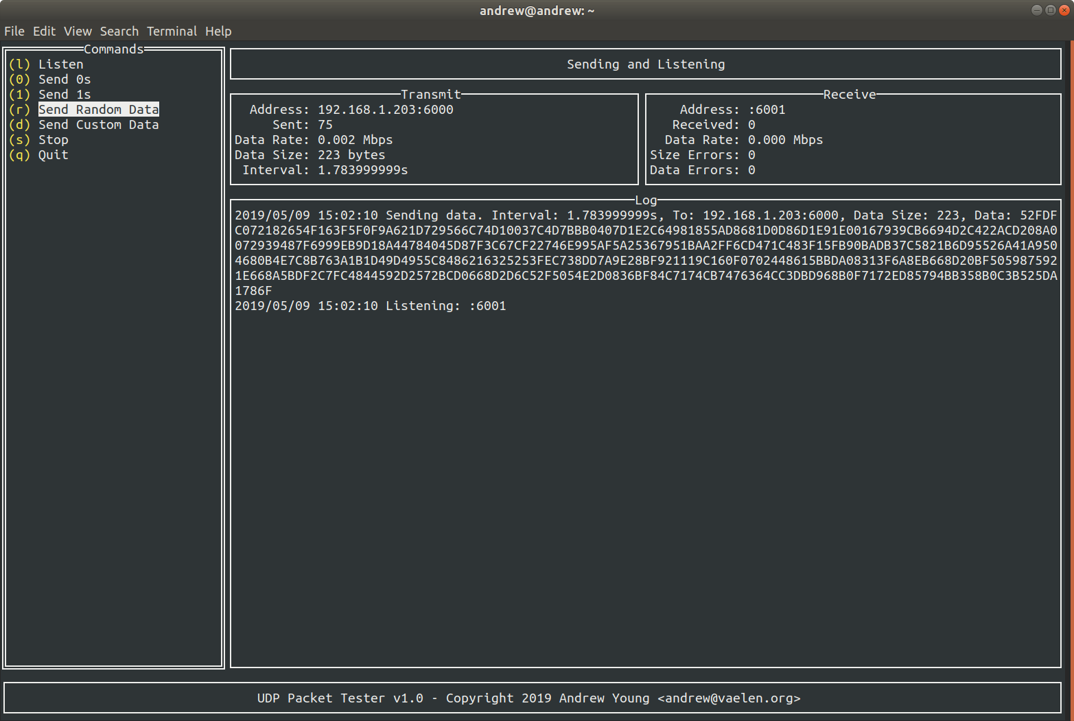Screen dimensions: 1074x721
Task: Click the Listening: :6001 log entry
Action: pyautogui.click(x=371, y=305)
